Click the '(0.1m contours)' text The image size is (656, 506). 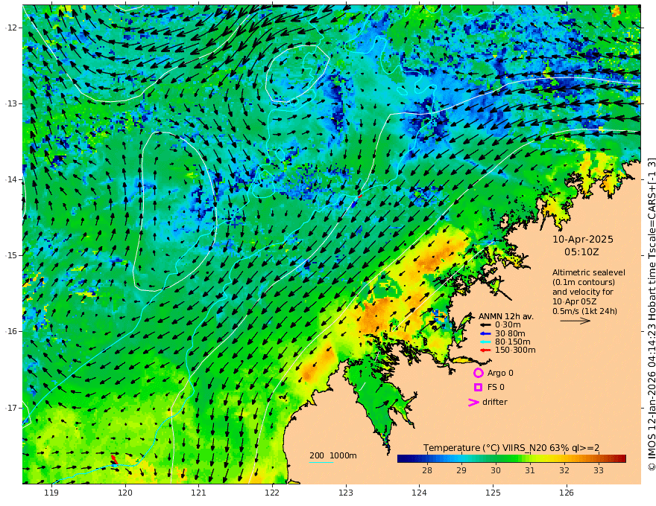pos(583,282)
